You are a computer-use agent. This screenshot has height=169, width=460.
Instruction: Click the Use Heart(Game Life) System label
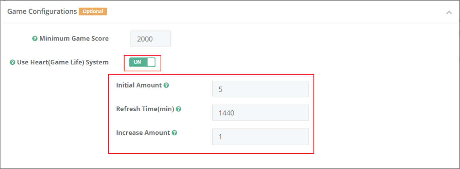63,62
